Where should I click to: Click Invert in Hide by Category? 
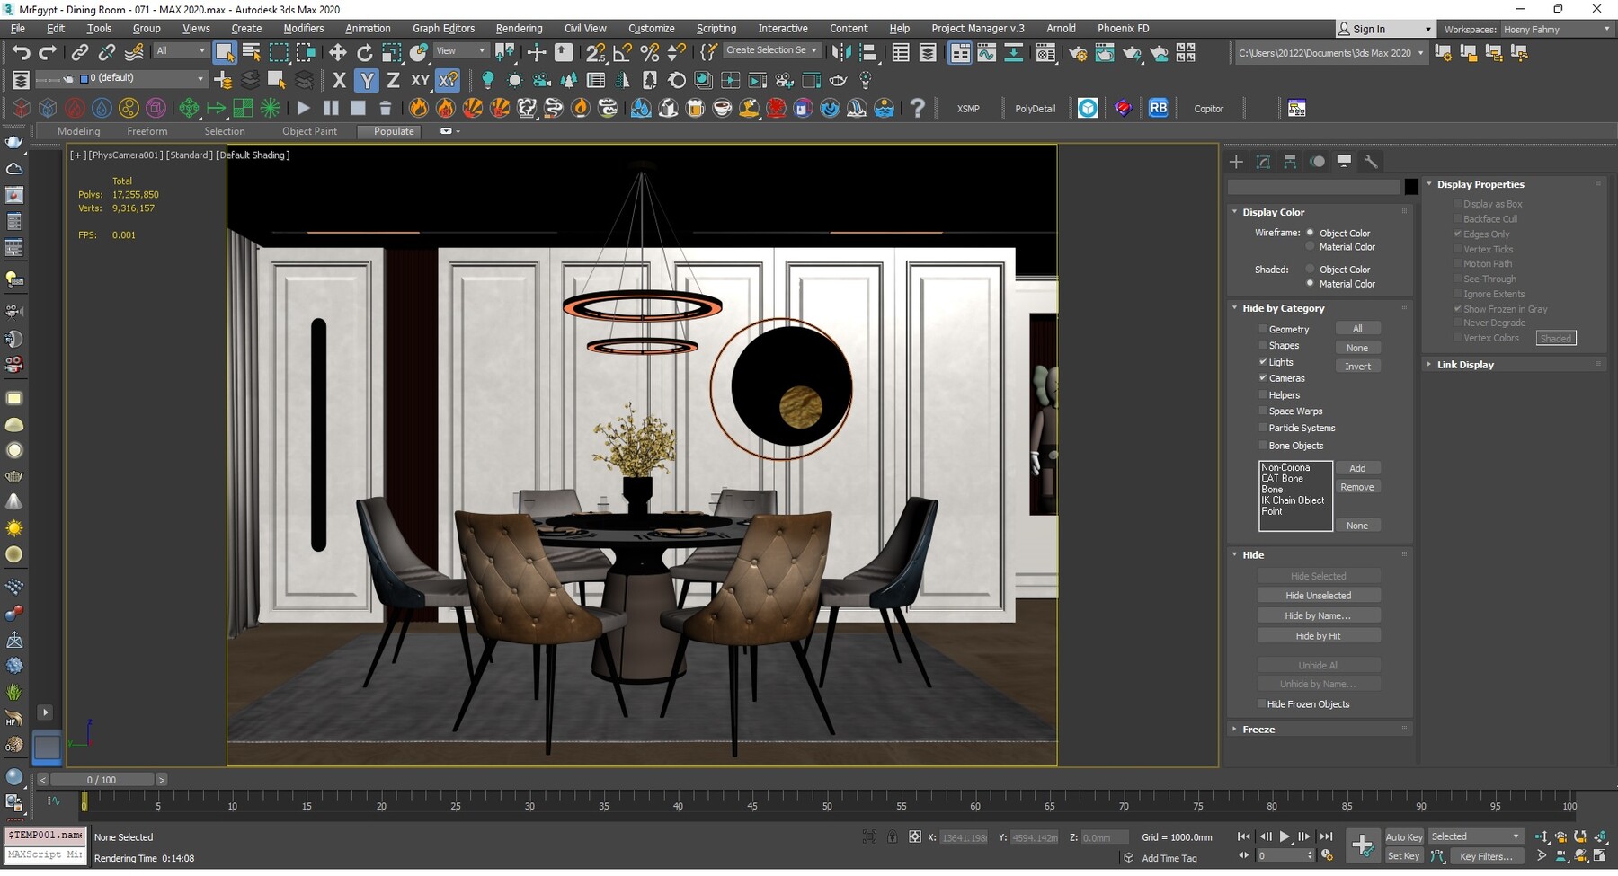(1358, 366)
